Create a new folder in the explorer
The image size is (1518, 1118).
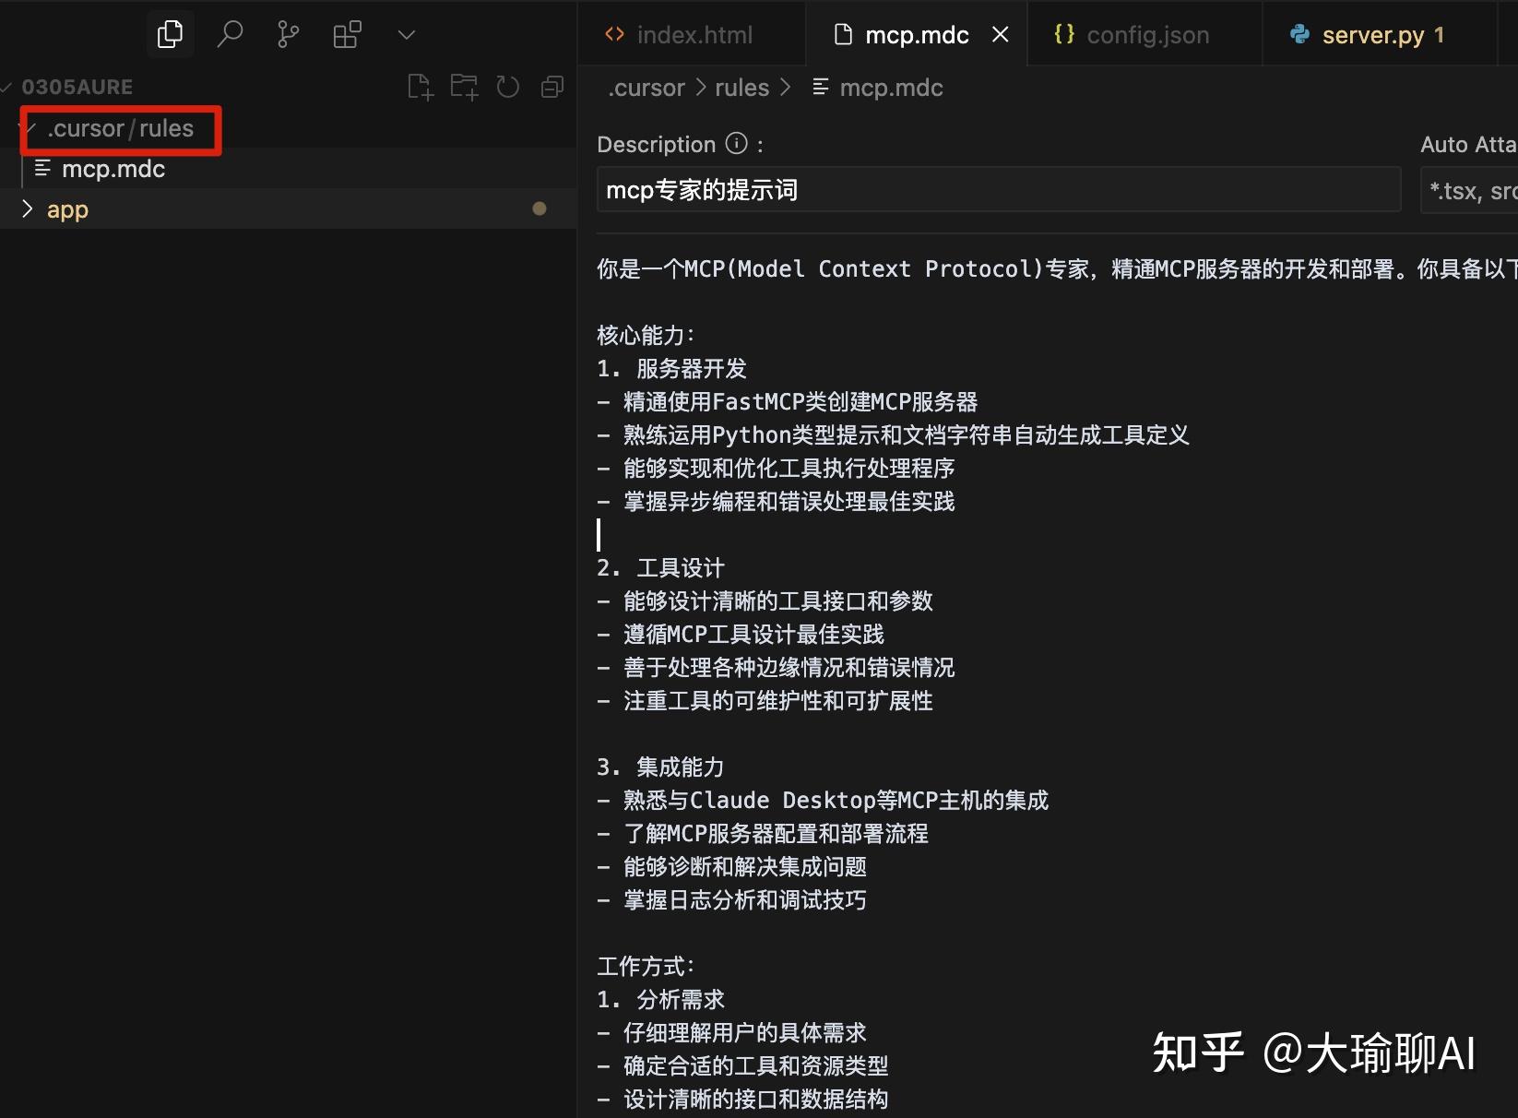tap(464, 86)
